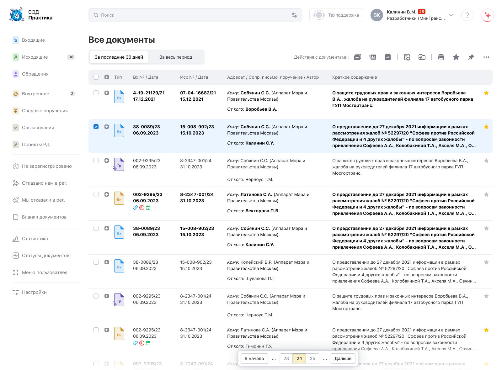Click the star icon in the actions toolbar
502x370 pixels.
click(x=456, y=57)
